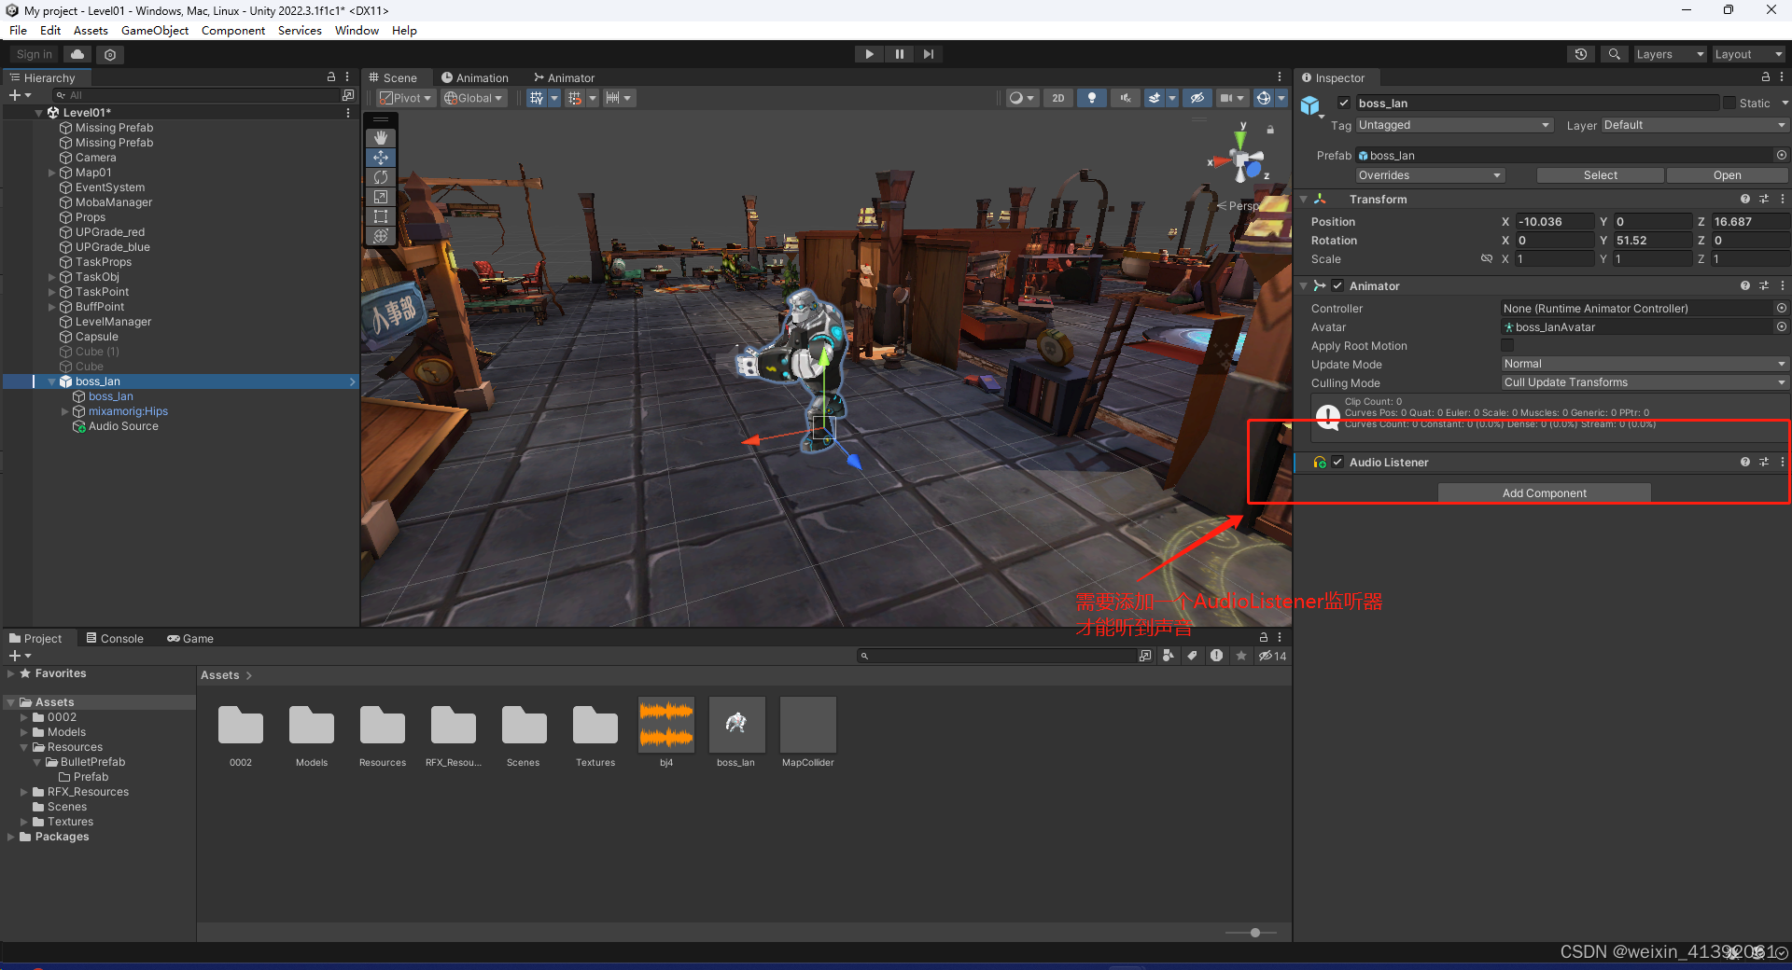Open the Textures folder in Assets grid

point(595,725)
